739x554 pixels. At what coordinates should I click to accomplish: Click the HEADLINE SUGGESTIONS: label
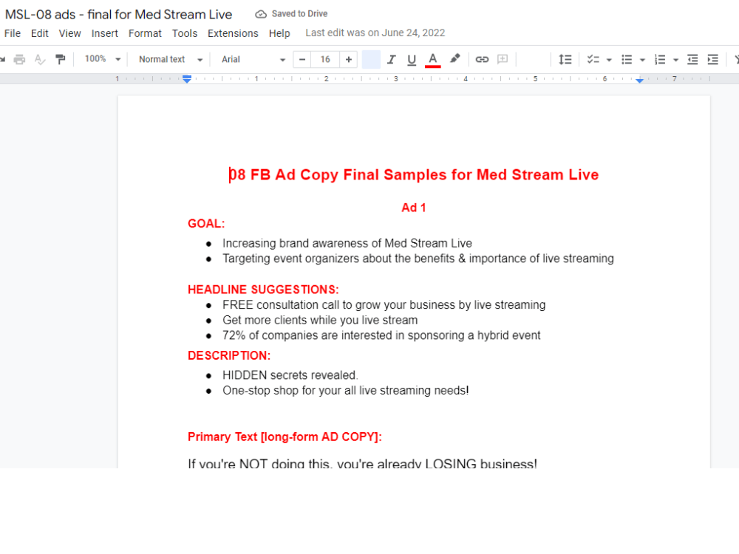[264, 290]
